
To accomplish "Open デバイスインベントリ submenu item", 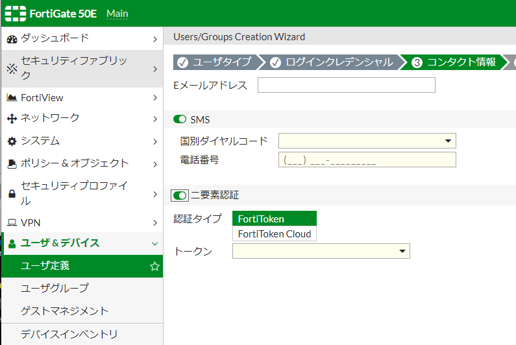I will click(82, 335).
